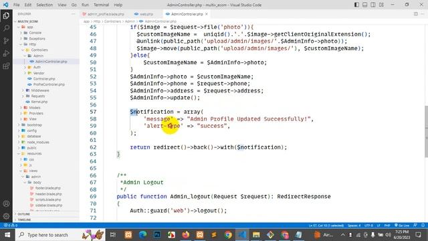Open the Manage gear icon
Viewport: 428px width, 241px height.
pos(6,216)
